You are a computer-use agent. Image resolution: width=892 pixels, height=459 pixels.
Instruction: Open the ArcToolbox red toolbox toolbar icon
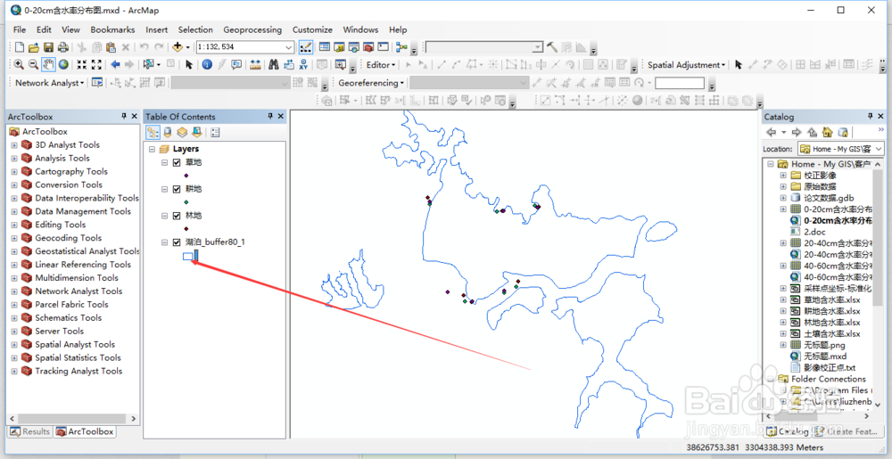[x=368, y=47]
